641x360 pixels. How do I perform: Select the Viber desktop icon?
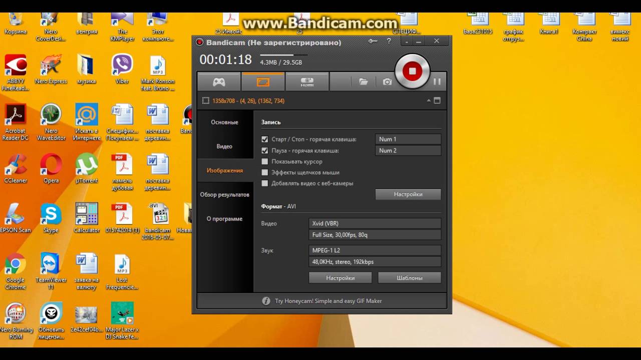(122, 70)
